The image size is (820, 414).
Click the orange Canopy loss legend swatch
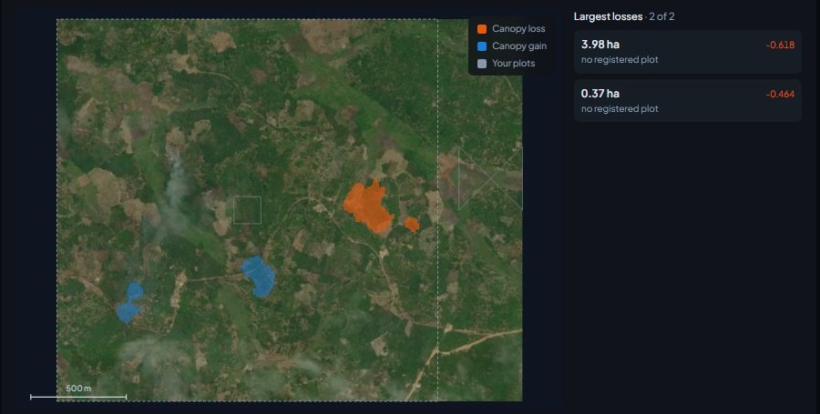482,29
